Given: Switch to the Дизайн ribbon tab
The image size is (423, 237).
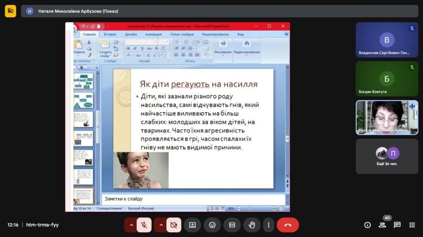Looking at the screenshot, I should click(x=131, y=35).
